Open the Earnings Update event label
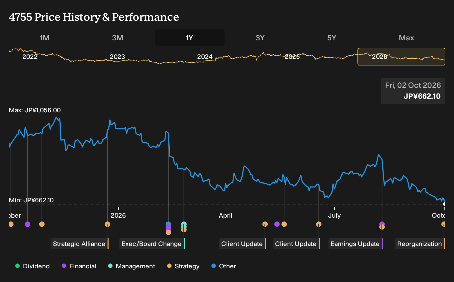 (x=356, y=244)
